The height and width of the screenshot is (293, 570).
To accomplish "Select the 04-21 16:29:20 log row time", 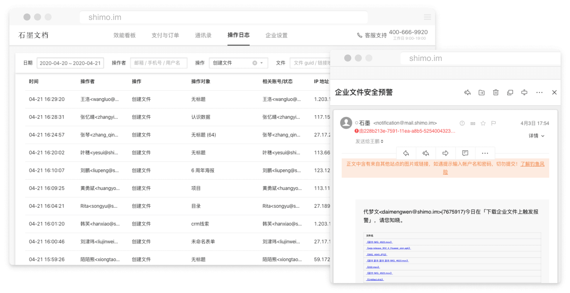I will [47, 99].
